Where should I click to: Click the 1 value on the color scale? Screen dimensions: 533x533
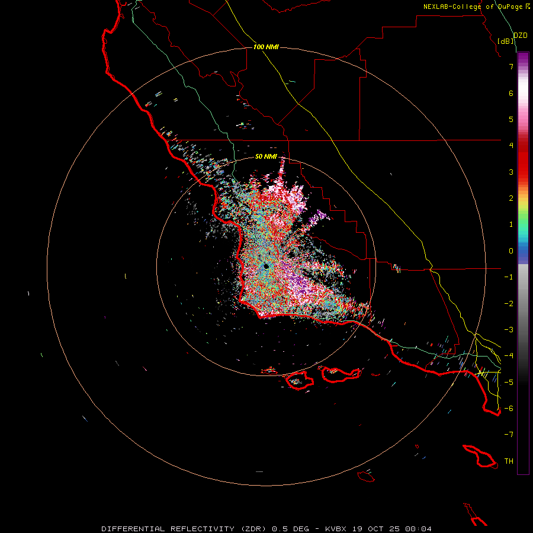point(511,224)
